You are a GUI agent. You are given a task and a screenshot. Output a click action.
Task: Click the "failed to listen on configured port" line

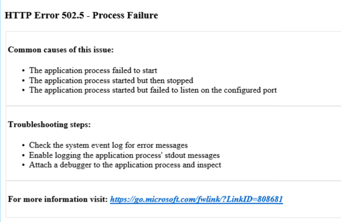click(153, 90)
